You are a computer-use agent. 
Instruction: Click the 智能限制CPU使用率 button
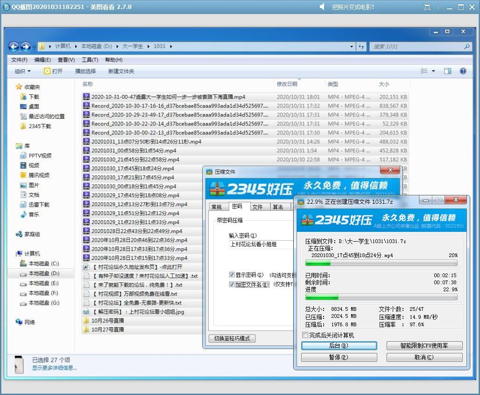pos(424,346)
